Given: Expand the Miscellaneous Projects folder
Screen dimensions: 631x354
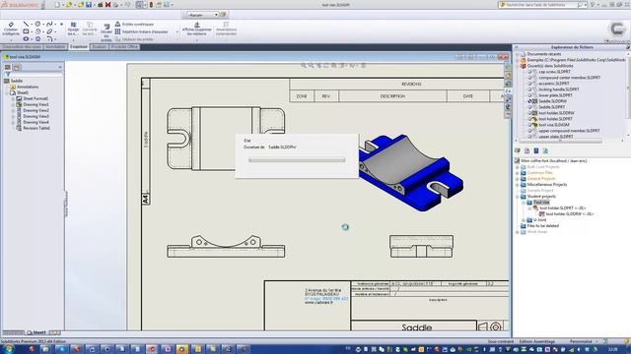Looking at the screenshot, I should [x=518, y=185].
